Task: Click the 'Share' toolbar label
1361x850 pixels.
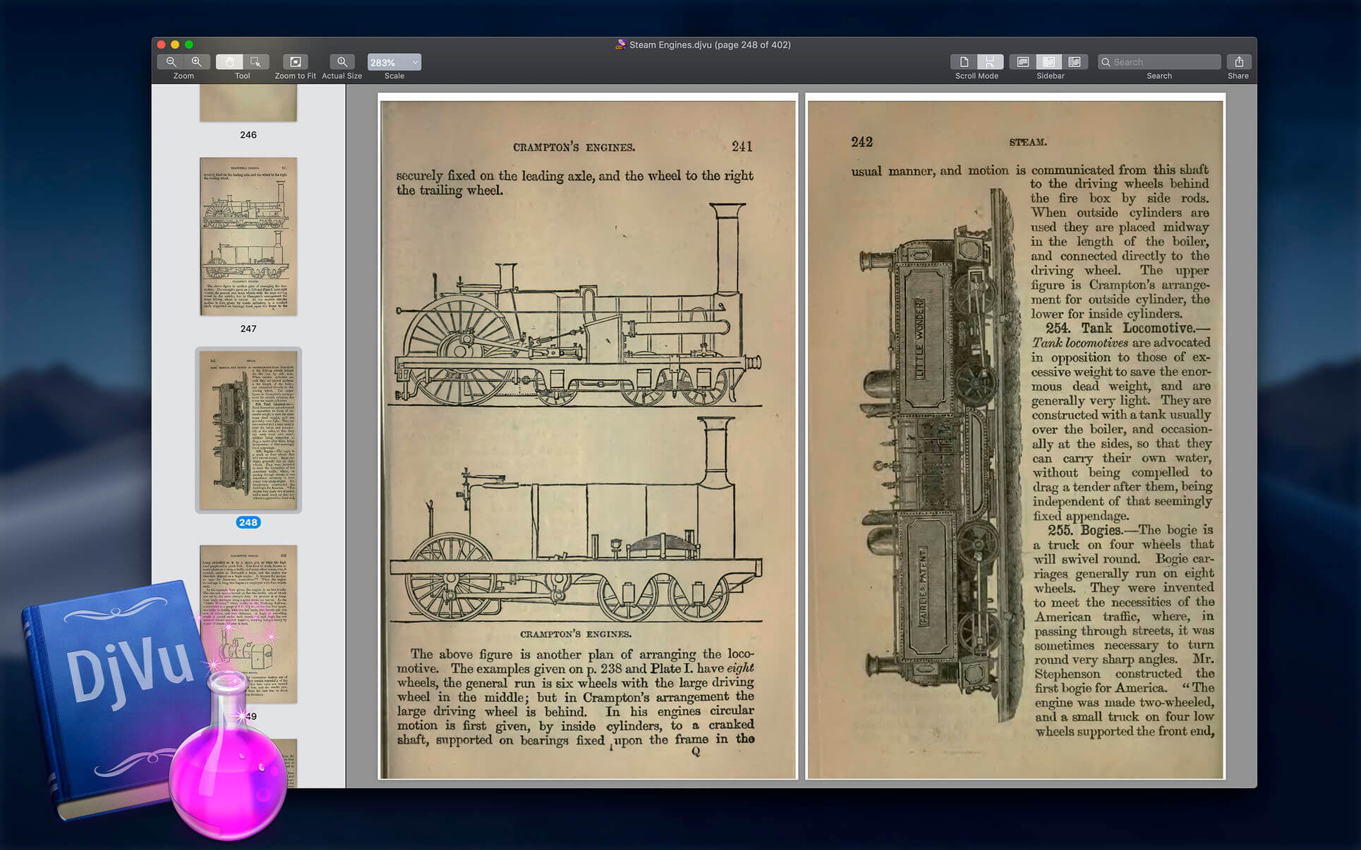Action: (x=1238, y=76)
